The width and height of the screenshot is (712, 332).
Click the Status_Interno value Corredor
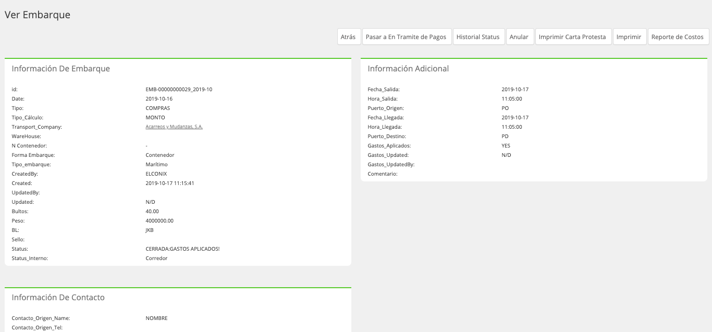pos(156,258)
